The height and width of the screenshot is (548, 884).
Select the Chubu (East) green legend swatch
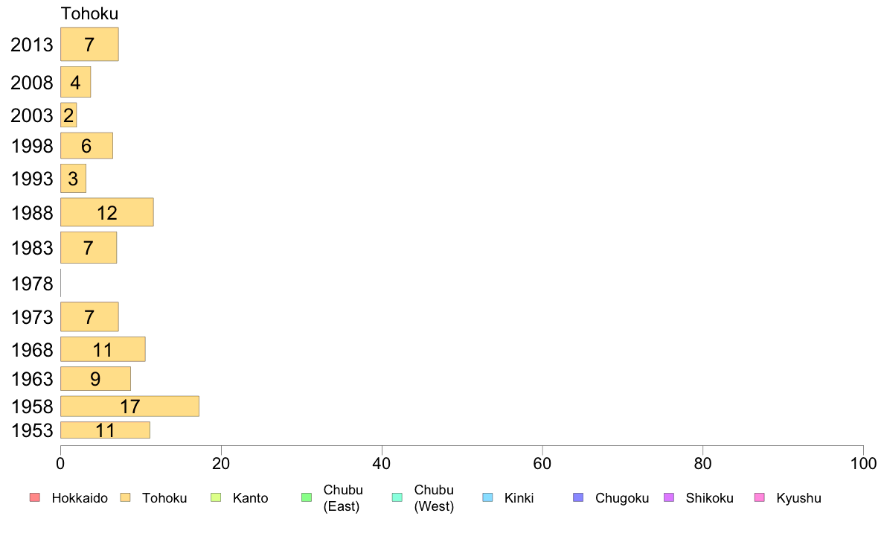pyautogui.click(x=307, y=497)
